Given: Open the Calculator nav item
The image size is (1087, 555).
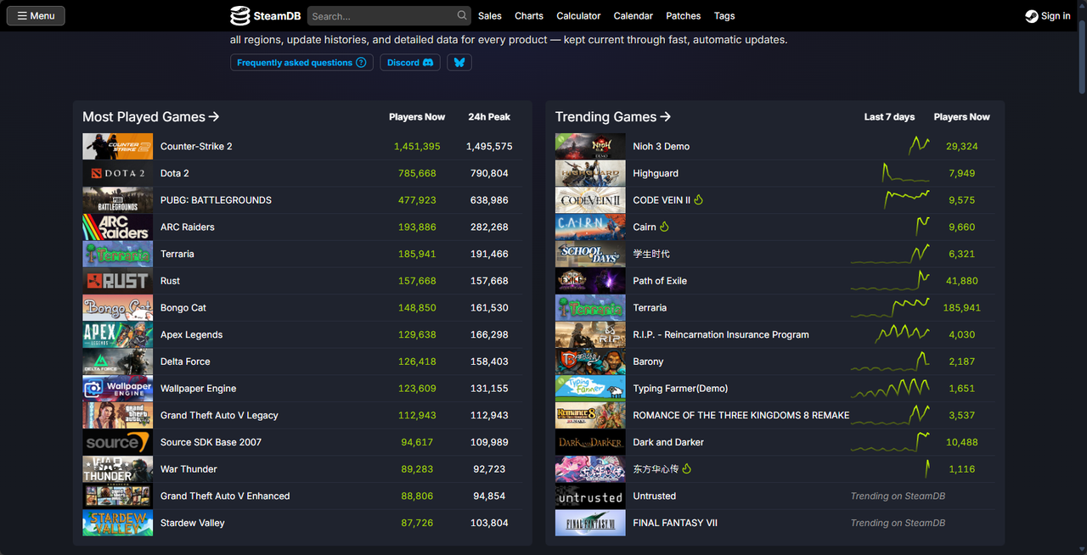Looking at the screenshot, I should pyautogui.click(x=578, y=15).
